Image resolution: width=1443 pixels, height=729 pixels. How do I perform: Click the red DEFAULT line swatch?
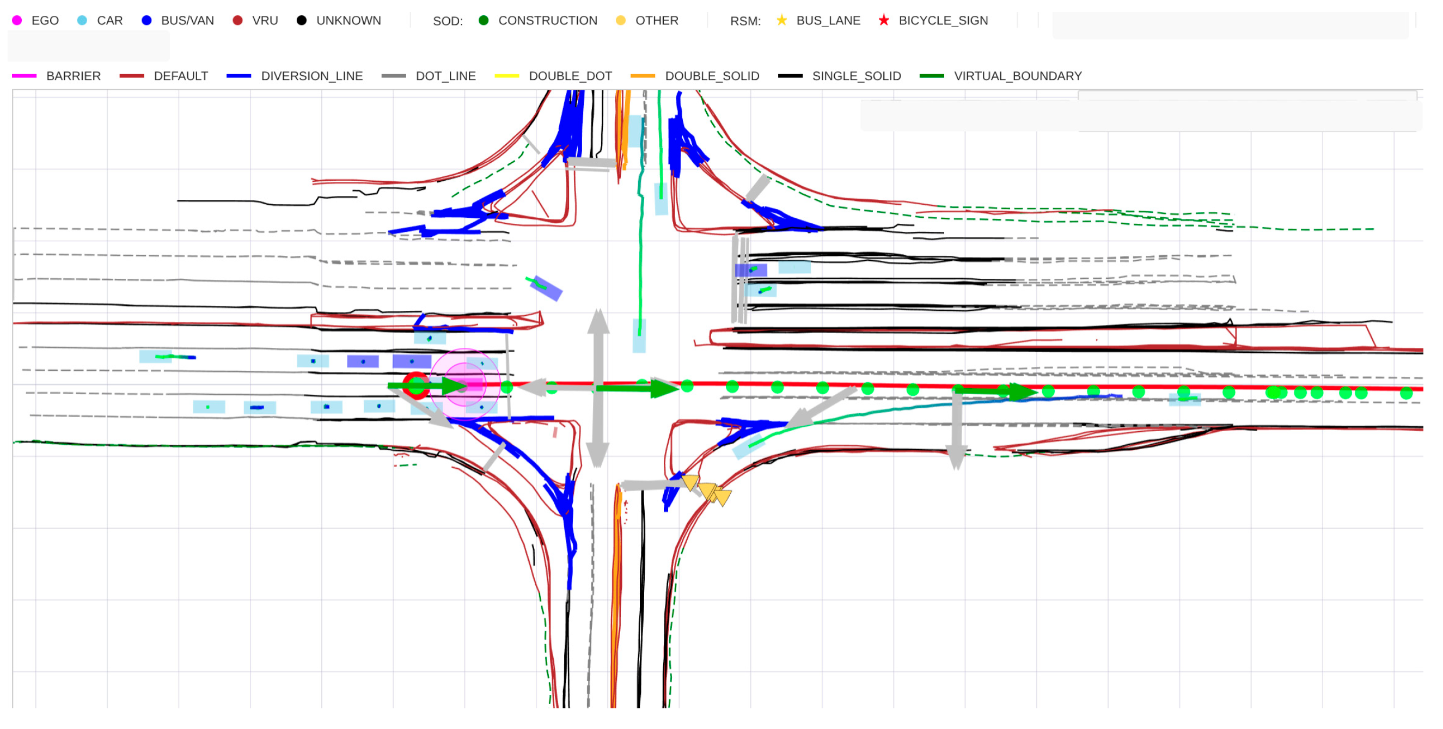pos(132,76)
